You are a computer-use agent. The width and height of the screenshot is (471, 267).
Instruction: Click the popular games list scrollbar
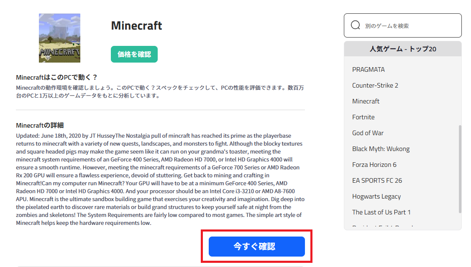pyautogui.click(x=460, y=169)
